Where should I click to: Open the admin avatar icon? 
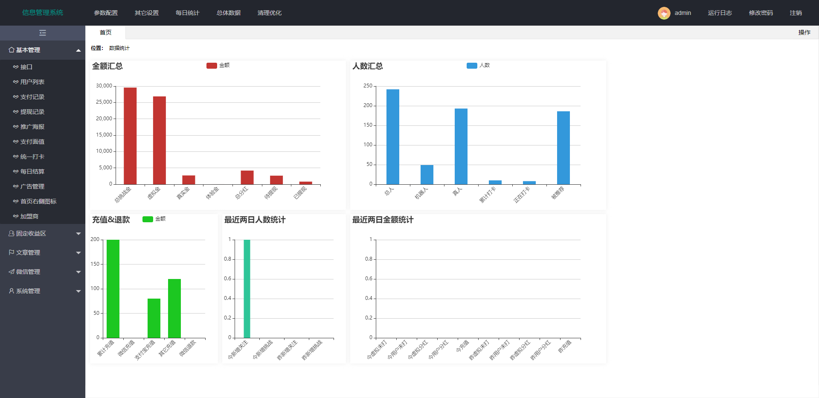[664, 13]
